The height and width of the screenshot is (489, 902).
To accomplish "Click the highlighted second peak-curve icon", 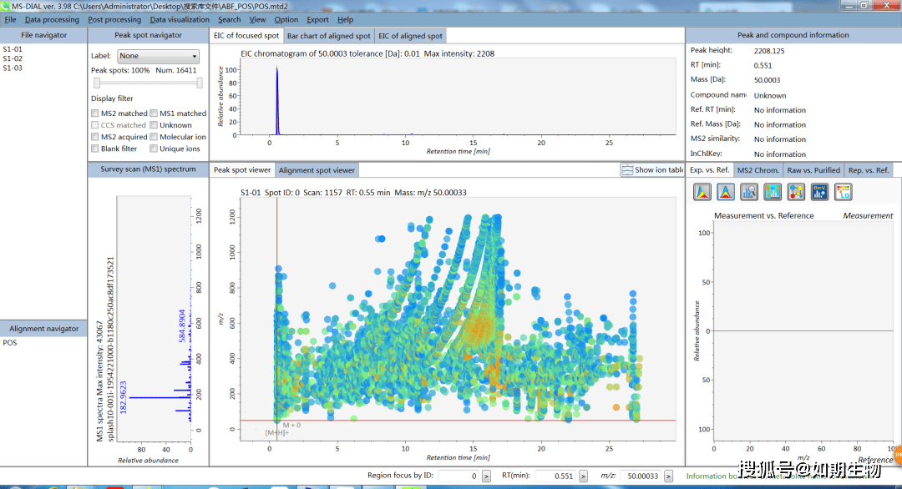I will coord(726,192).
